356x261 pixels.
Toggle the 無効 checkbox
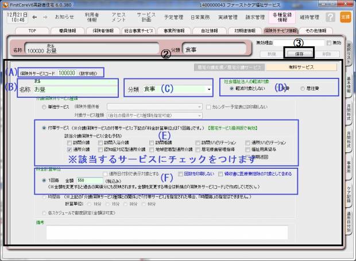(328, 43)
